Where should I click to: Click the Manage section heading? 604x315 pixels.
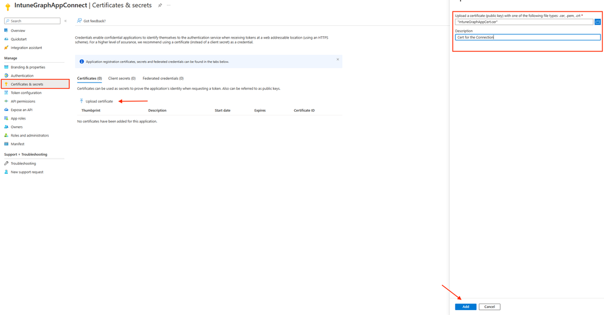(x=10, y=58)
